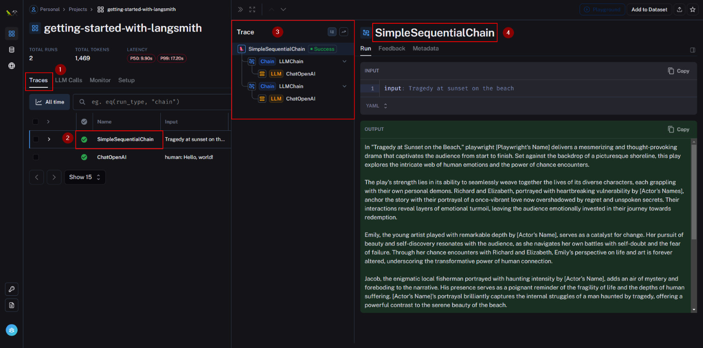Select all runs with header checkbox
This screenshot has width=703, height=348.
pyautogui.click(x=36, y=122)
